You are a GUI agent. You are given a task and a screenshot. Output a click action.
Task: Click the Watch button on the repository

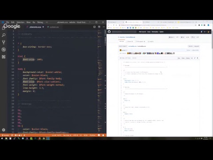pos(172,37)
